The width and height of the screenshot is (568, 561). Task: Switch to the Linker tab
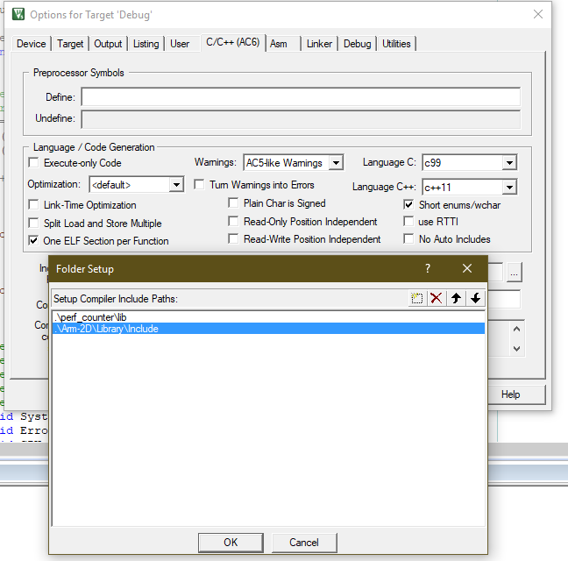(319, 44)
